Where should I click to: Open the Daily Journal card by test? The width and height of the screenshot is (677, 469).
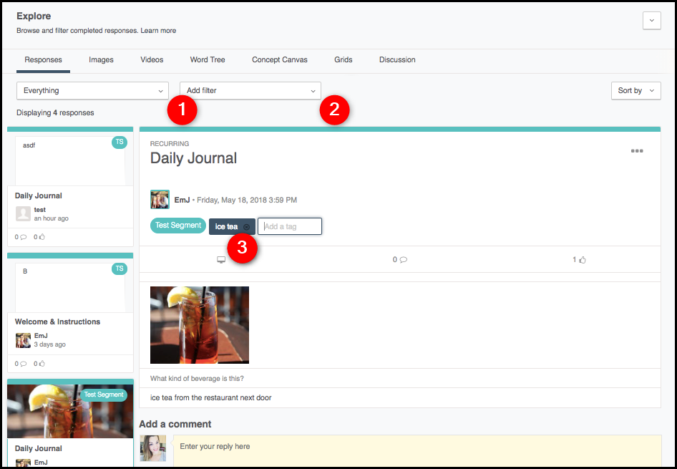70,187
